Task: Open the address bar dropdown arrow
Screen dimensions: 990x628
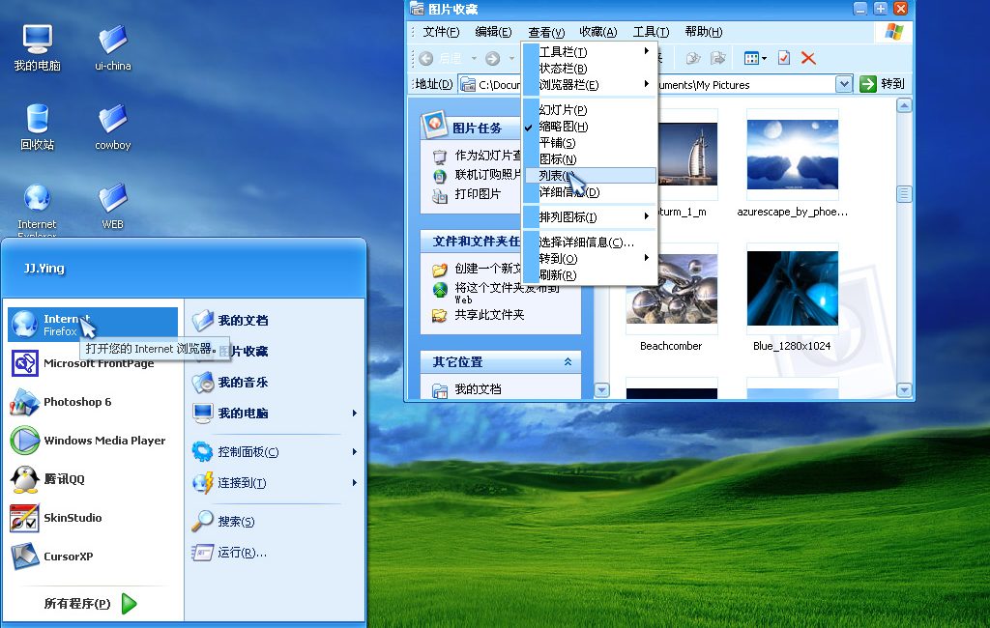Action: [x=843, y=84]
